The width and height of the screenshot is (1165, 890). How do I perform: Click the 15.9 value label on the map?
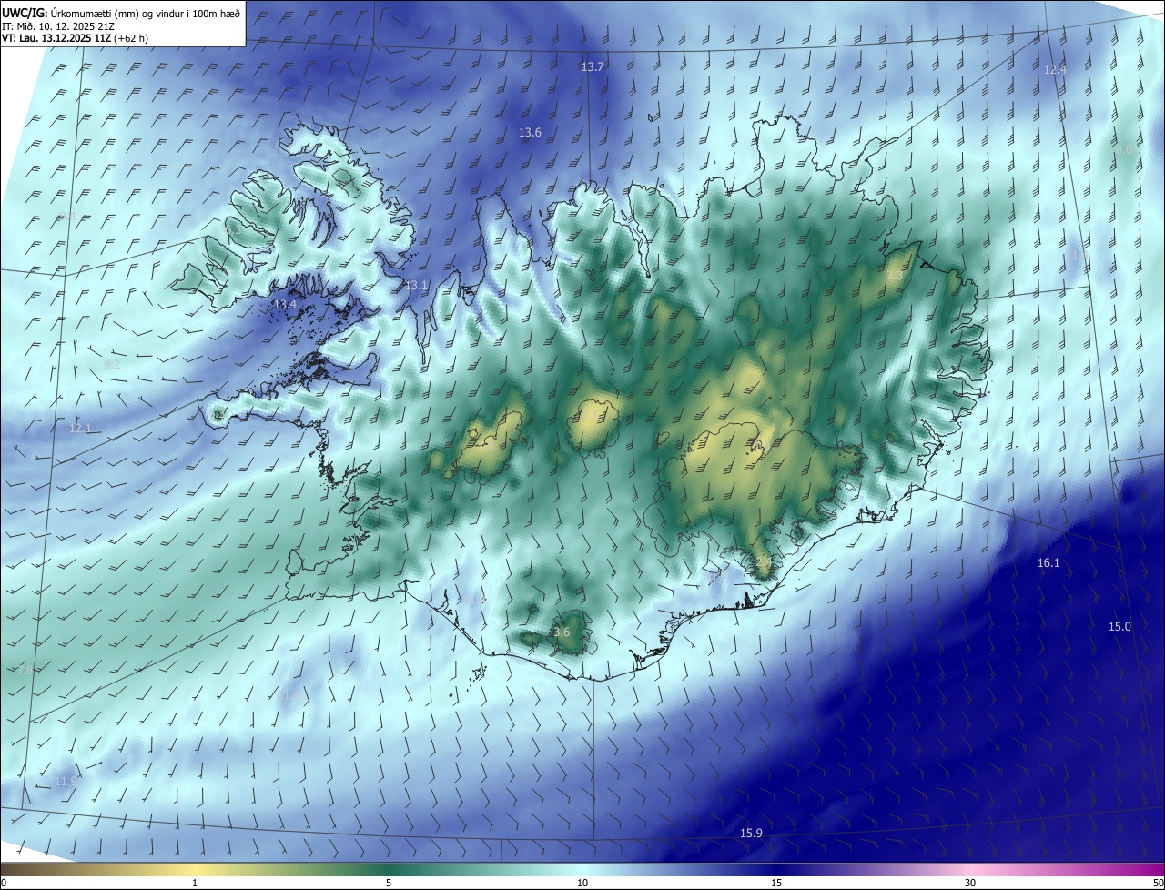[x=751, y=834]
